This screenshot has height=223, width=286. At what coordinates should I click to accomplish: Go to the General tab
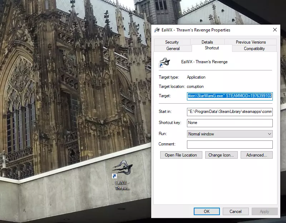point(173,49)
